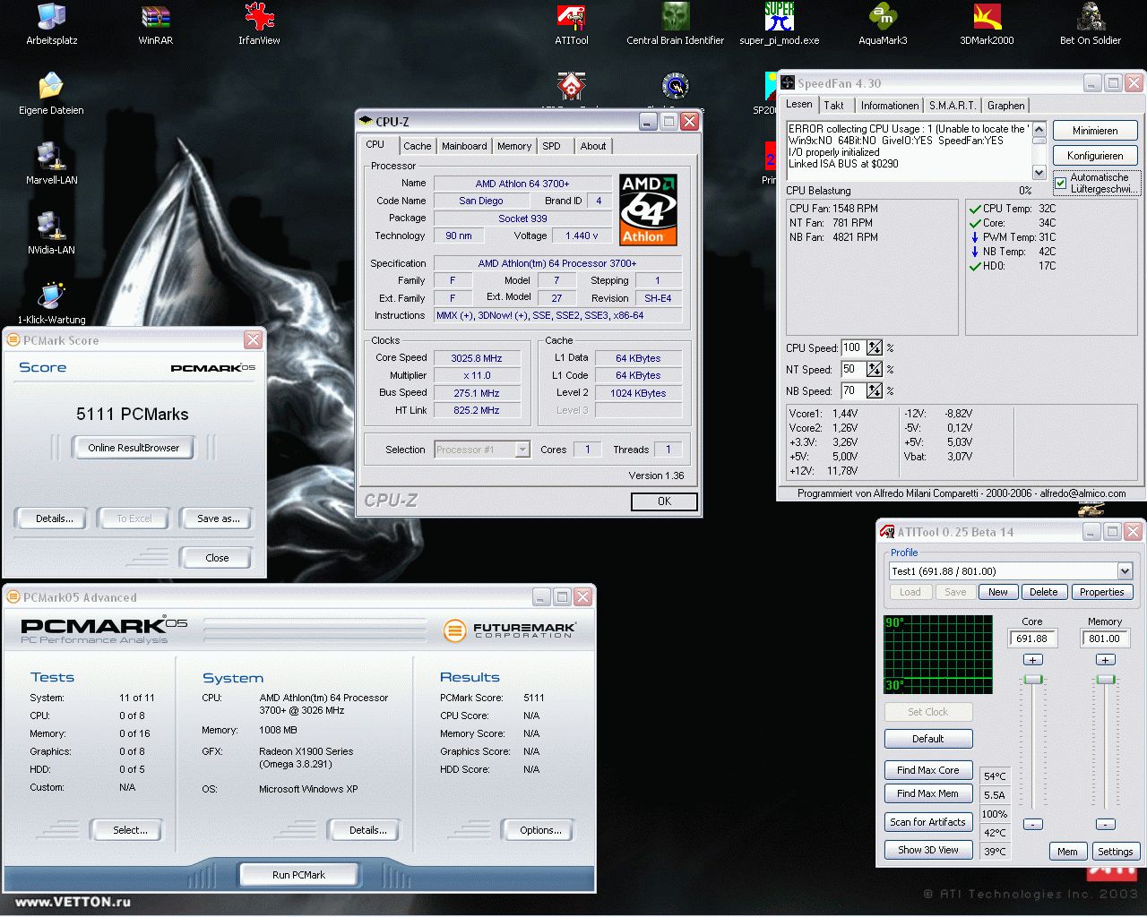Click the Memory clock 801.00 input field

[x=1105, y=638]
